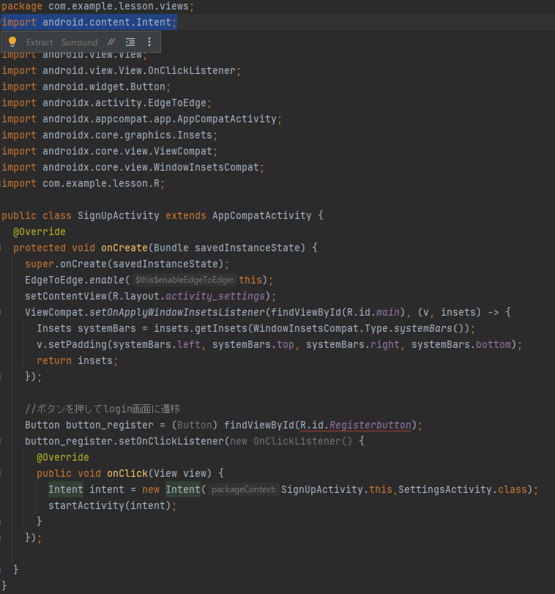Screen dimensions: 555x594
Task: Click the selected 'import android.content.Intent' line
Action: 89,23
